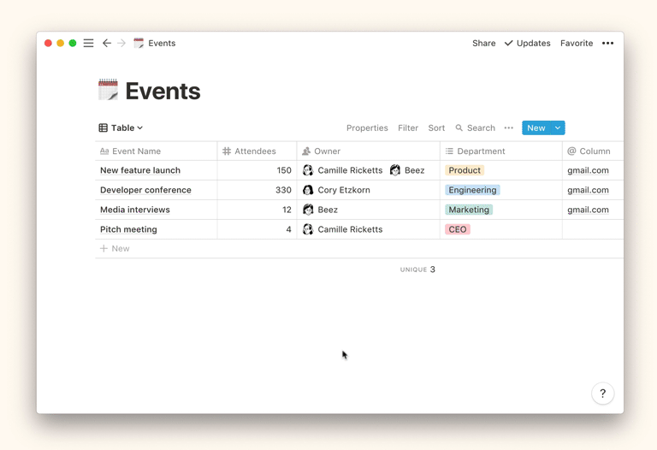Viewport: 657px width, 450px height.
Task: Open the arrow dropdown beside New button
Action: click(x=557, y=128)
